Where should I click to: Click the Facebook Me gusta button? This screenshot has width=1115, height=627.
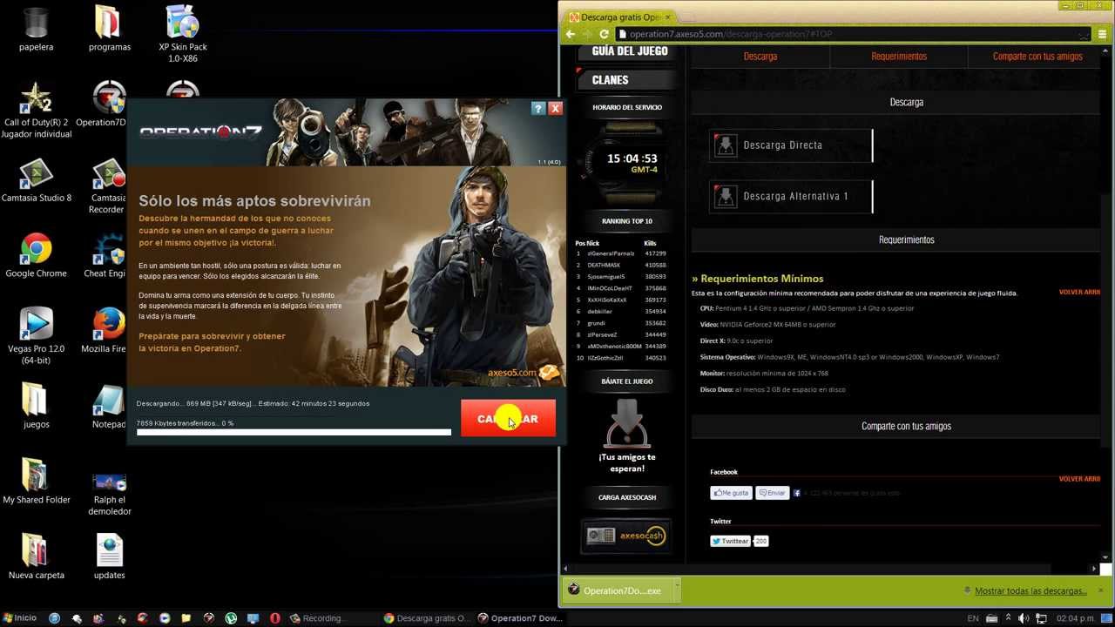pyautogui.click(x=731, y=493)
